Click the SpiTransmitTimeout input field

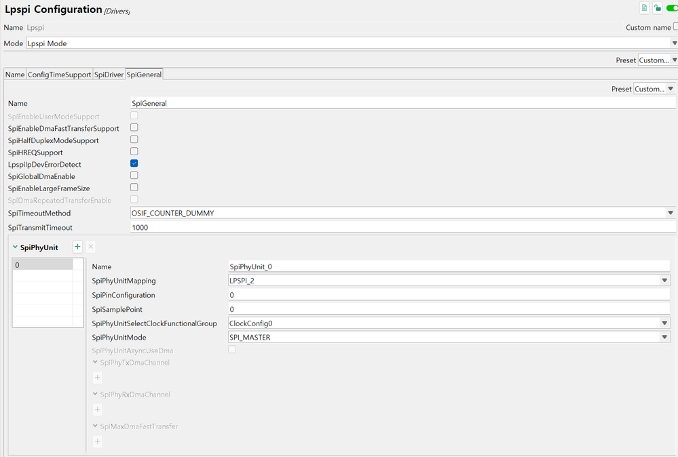point(402,228)
